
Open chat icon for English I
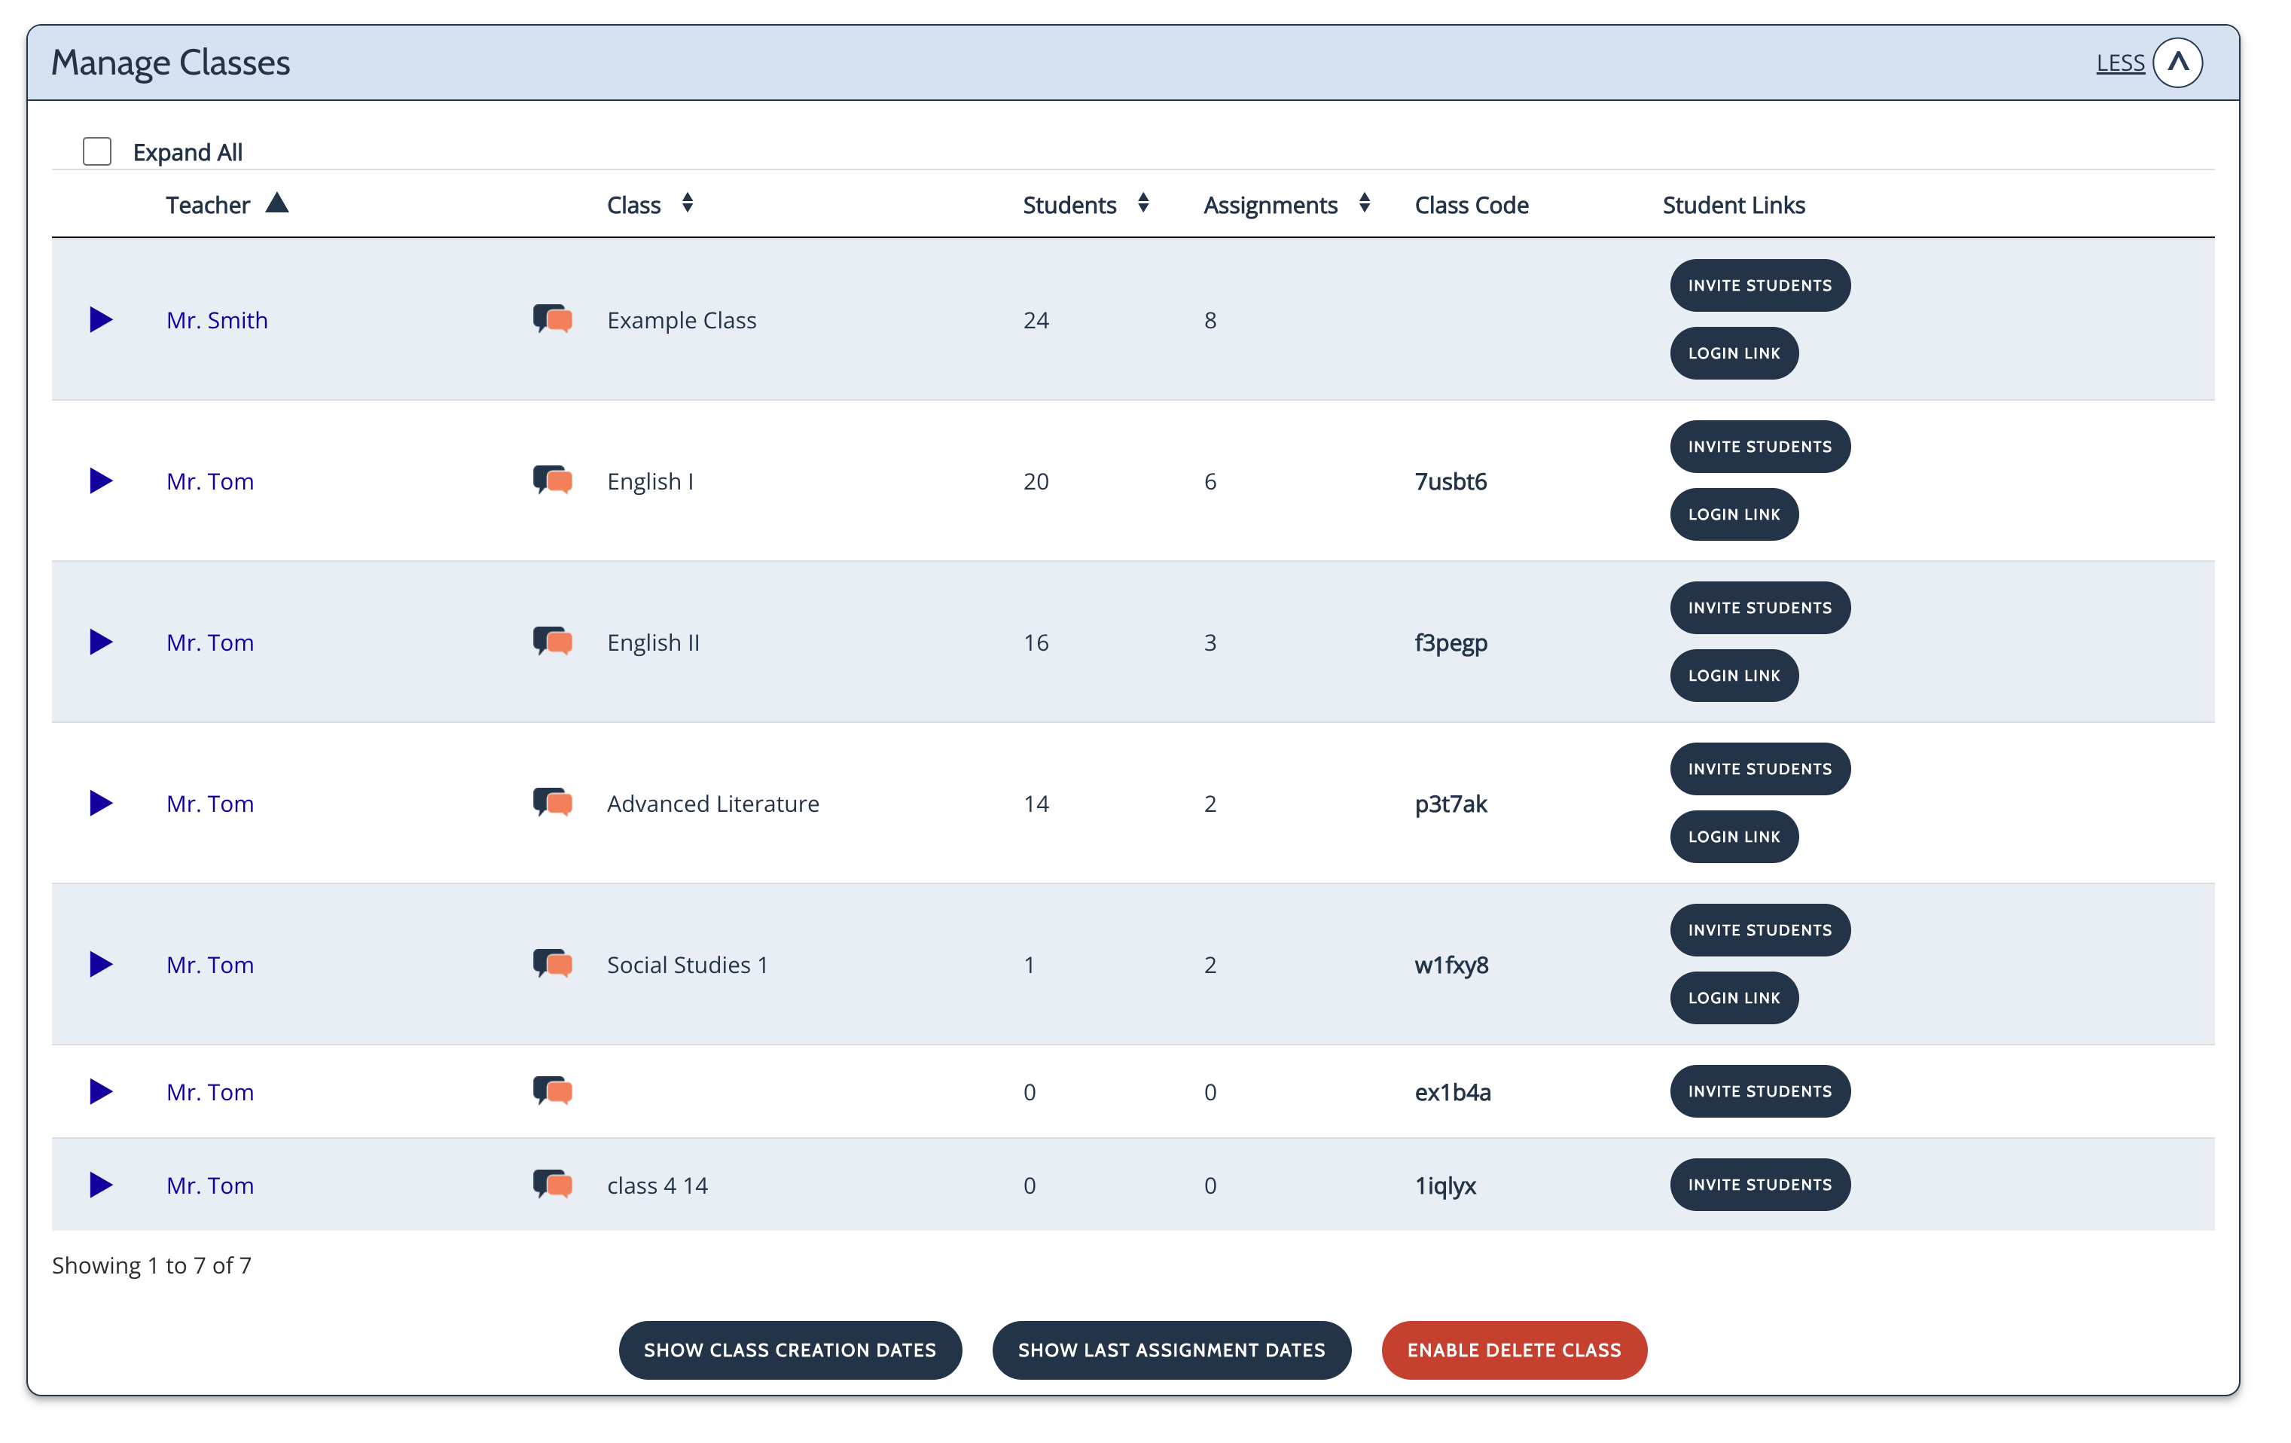pos(552,480)
